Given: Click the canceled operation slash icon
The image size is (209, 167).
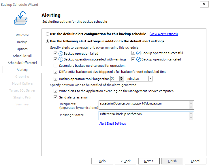Looking at the screenshot, I should point(139,59).
